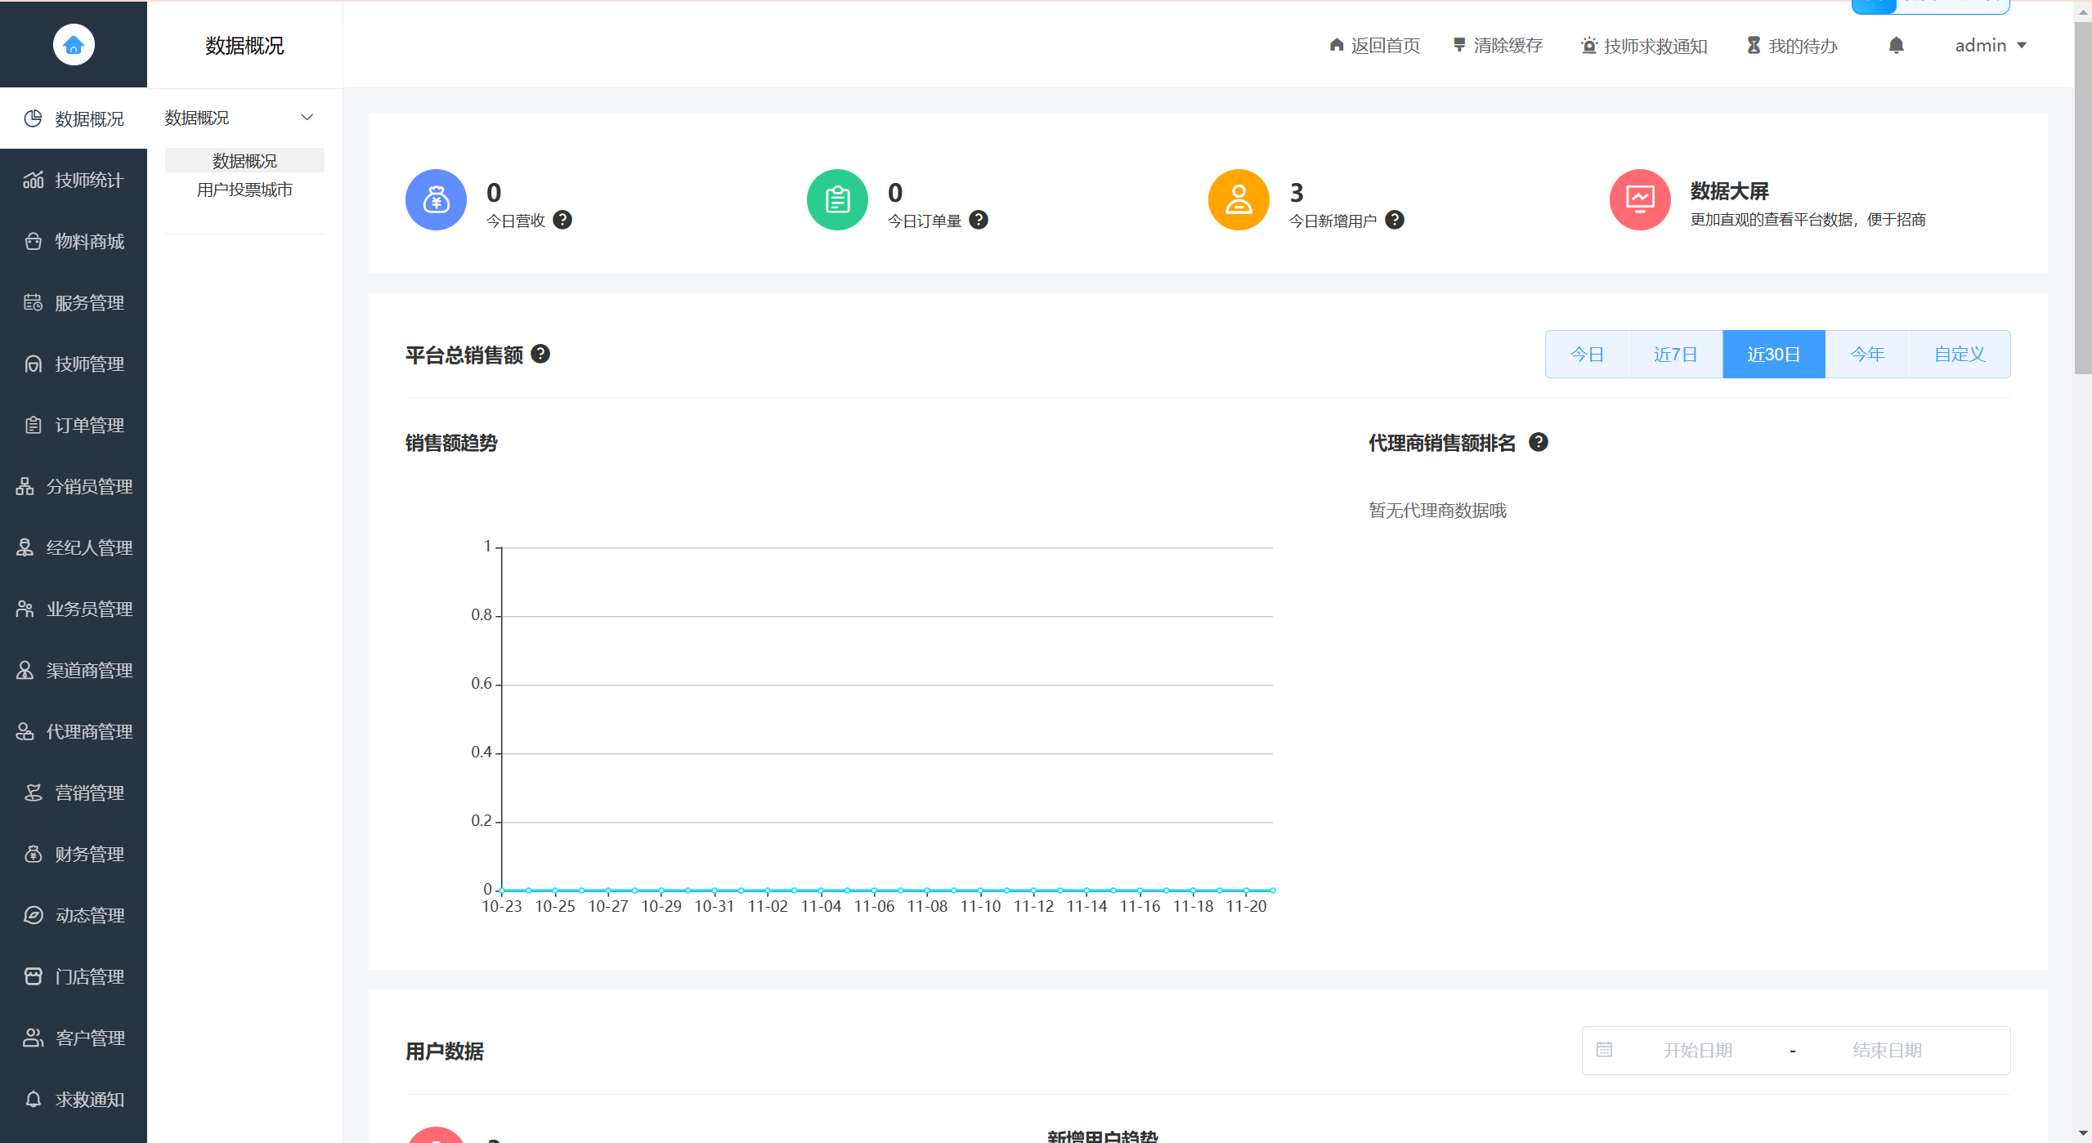Screen dimensions: 2092x1143
Task: Click help icon beside 今日新增用户
Action: [1395, 220]
